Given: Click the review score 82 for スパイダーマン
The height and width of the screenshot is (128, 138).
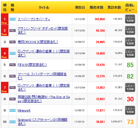Looking at the screenshot, I should pyautogui.click(x=130, y=76).
